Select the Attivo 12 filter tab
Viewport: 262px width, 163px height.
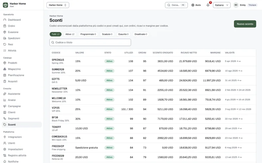tap(70, 34)
